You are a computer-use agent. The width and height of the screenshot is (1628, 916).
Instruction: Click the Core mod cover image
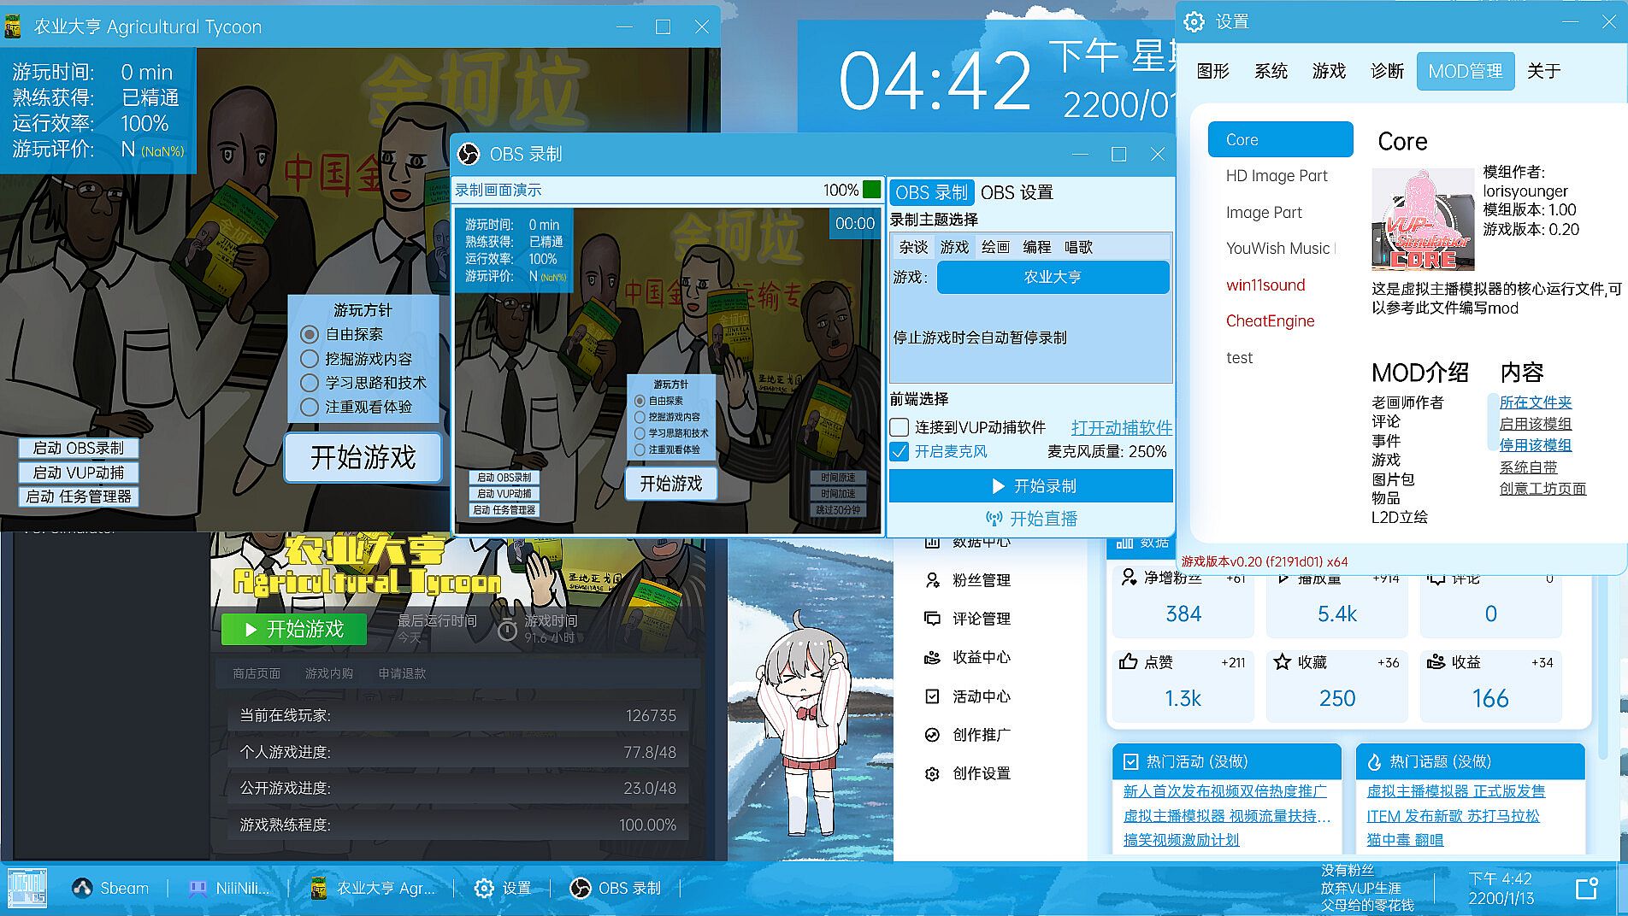pos(1423,220)
